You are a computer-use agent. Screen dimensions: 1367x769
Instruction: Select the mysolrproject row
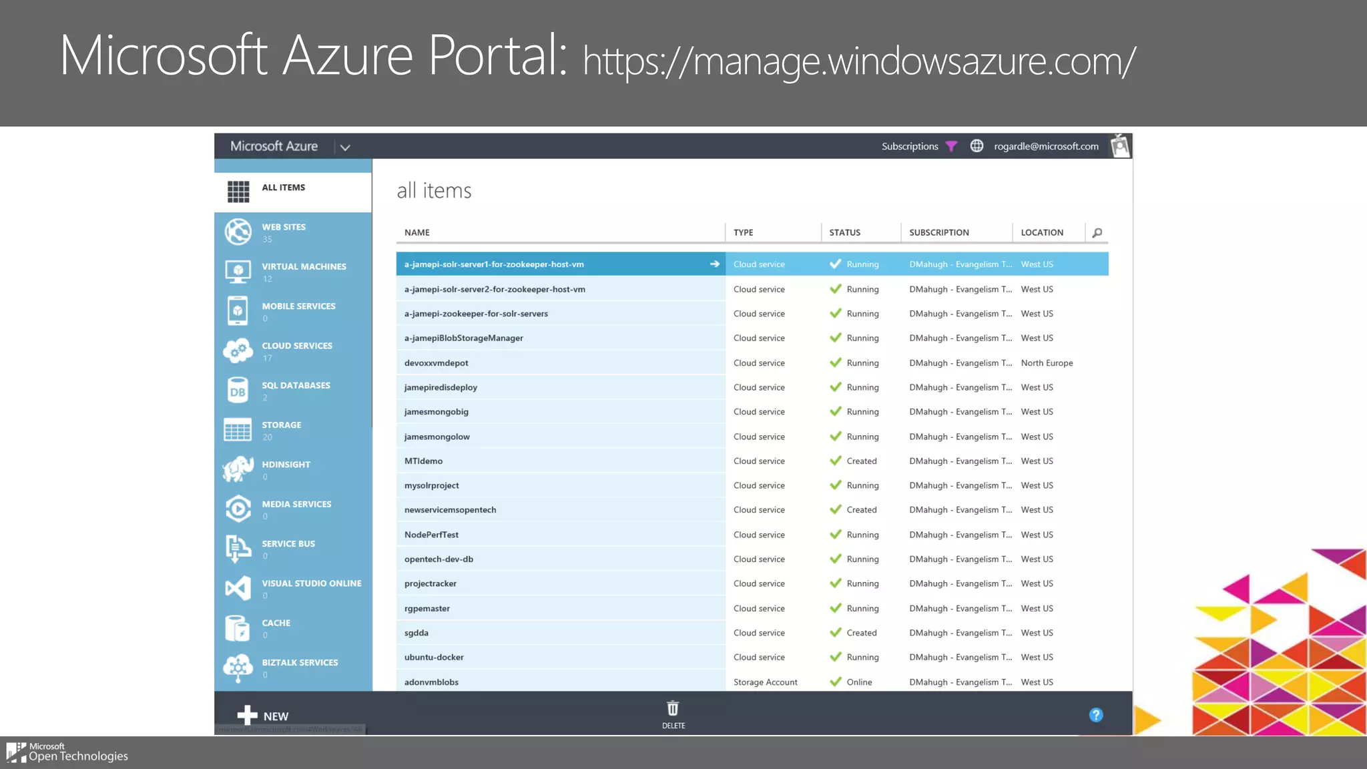752,485
